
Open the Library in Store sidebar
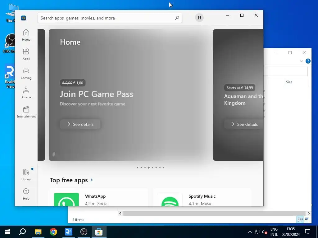pyautogui.click(x=26, y=175)
